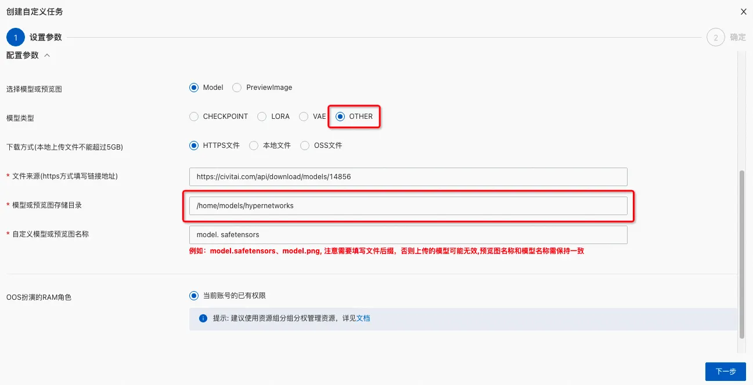This screenshot has height=385, width=753.
Task: Click step 2 circle icon 确定
Action: coord(716,37)
